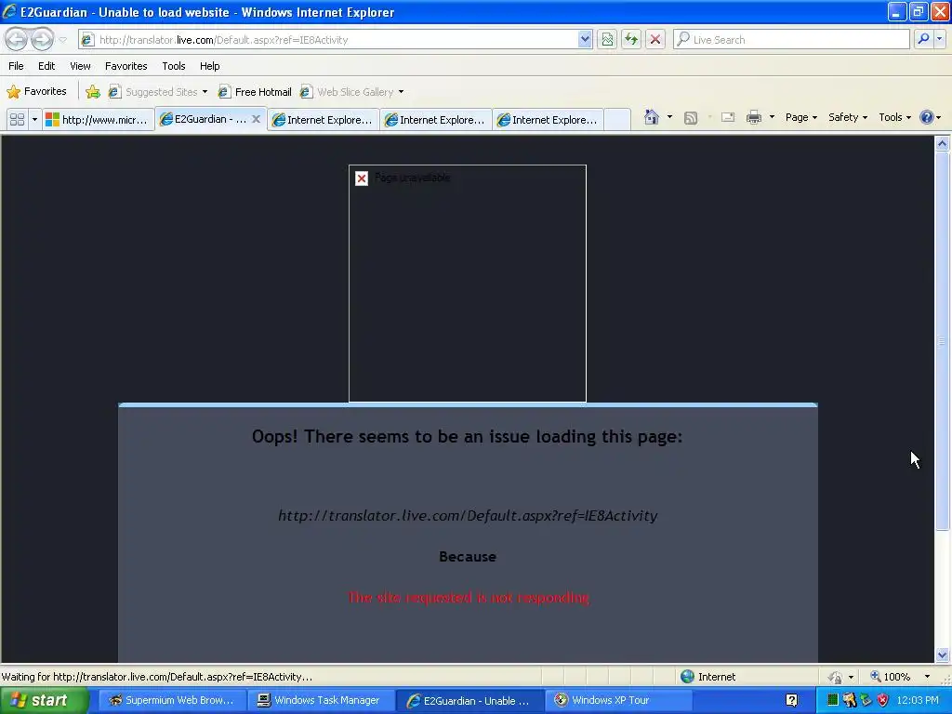
Task: Click the red security shield tray icon
Action: pos(883,701)
